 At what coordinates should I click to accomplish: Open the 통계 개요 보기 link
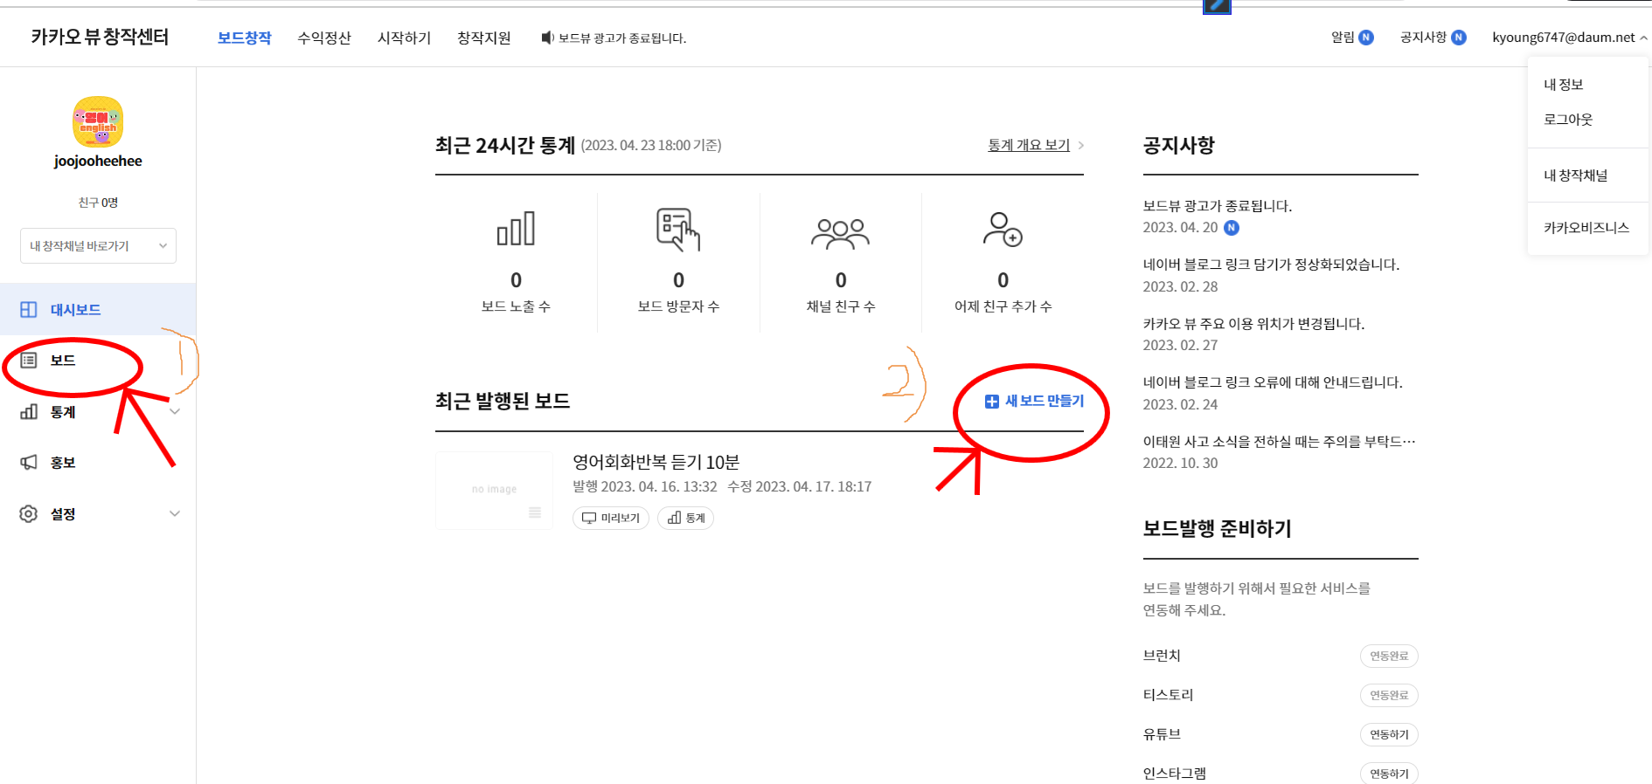tap(1029, 146)
